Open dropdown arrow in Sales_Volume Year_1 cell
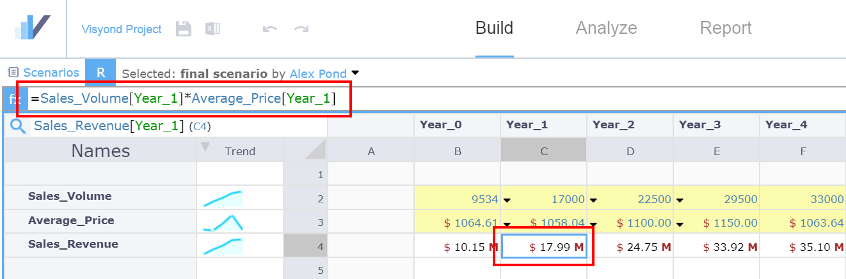846x279 pixels. tap(507, 200)
